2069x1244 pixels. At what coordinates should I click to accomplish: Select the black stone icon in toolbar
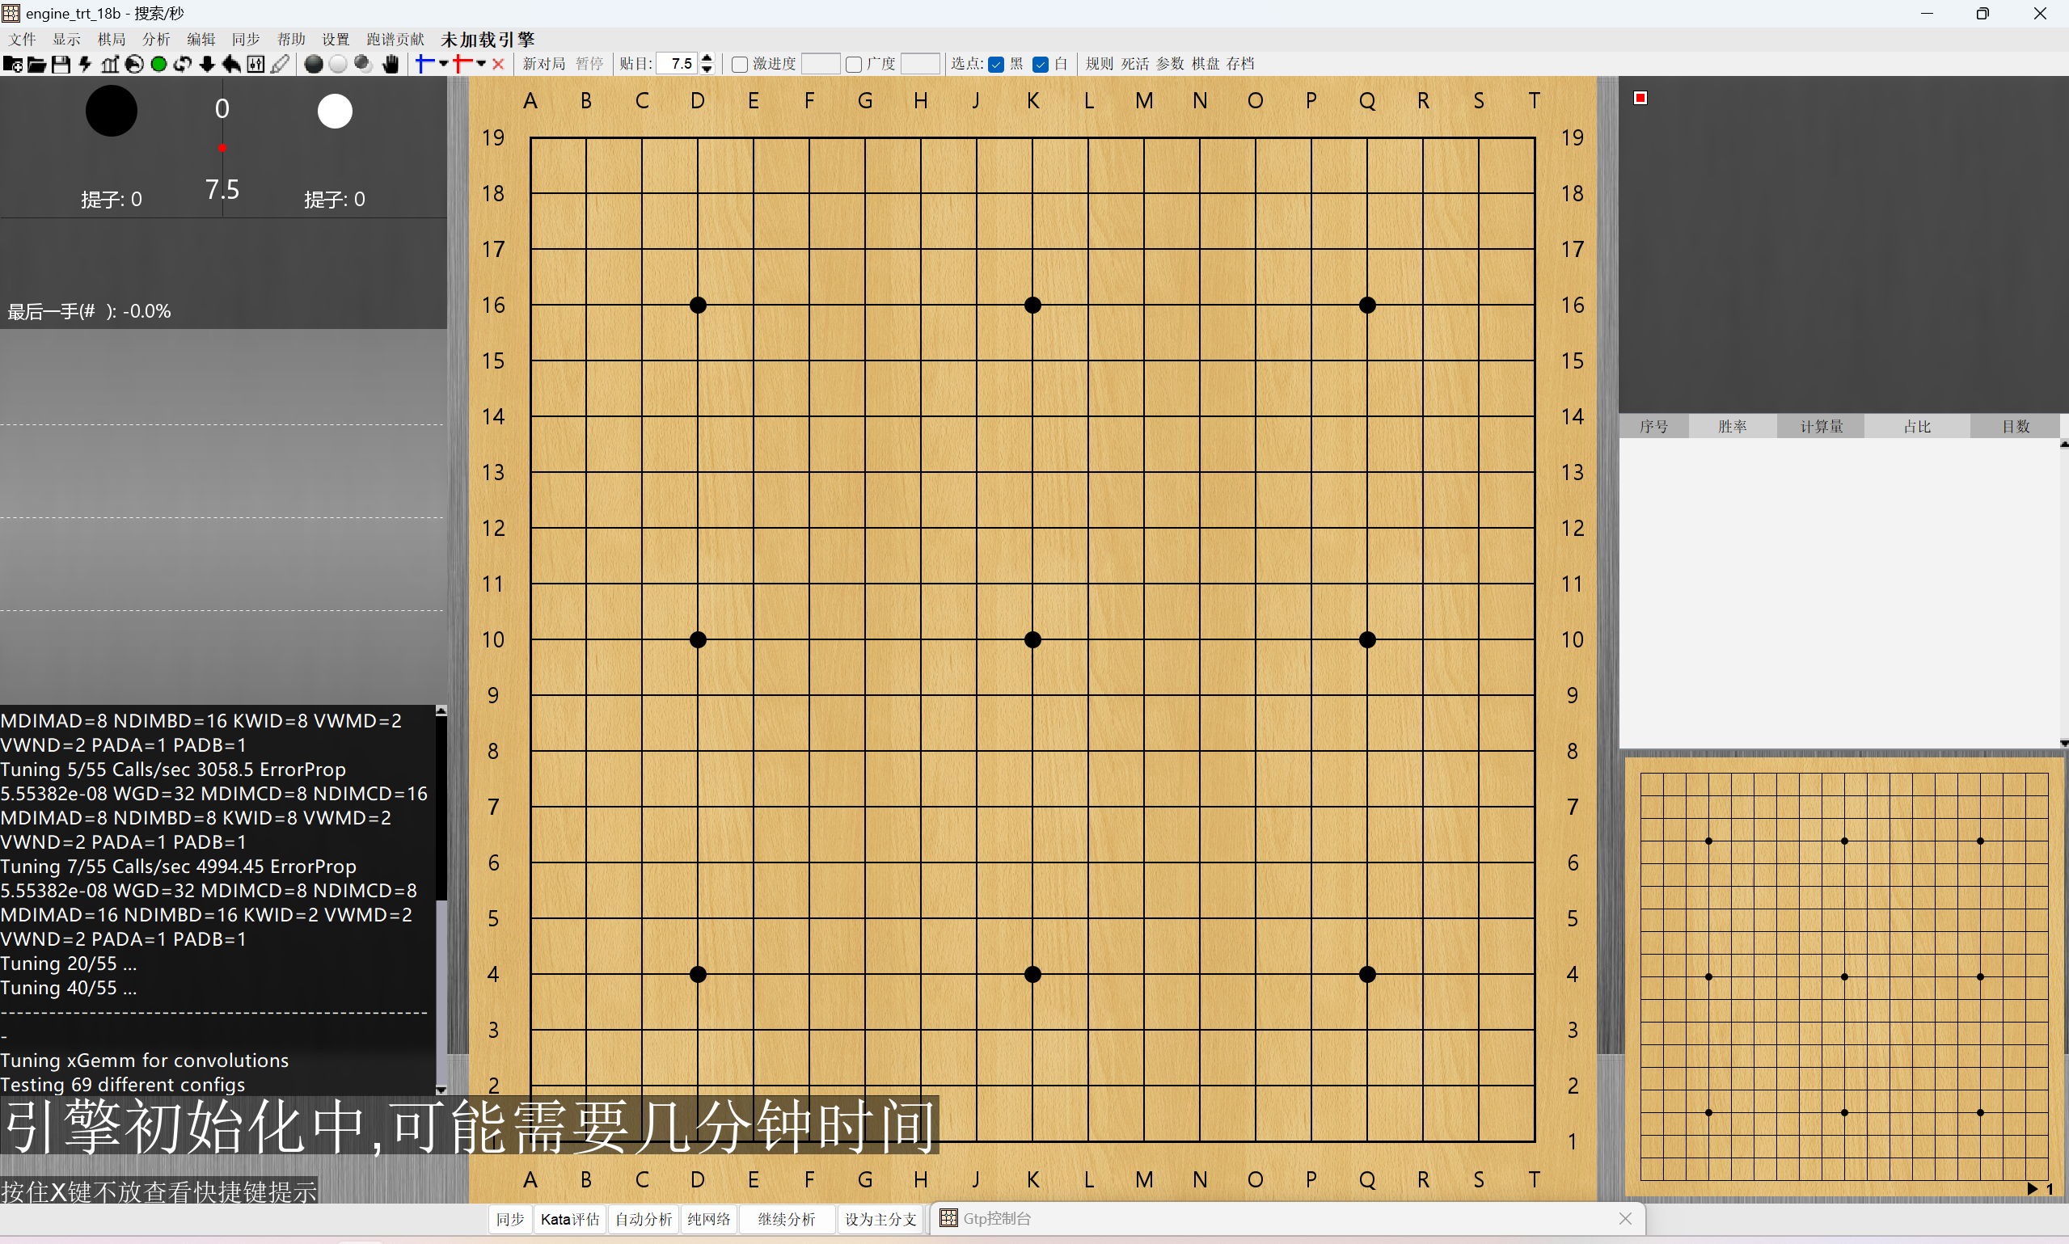click(x=314, y=65)
